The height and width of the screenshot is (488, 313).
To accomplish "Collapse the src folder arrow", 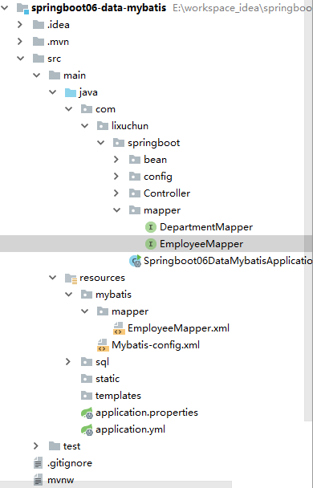I will click(21, 59).
